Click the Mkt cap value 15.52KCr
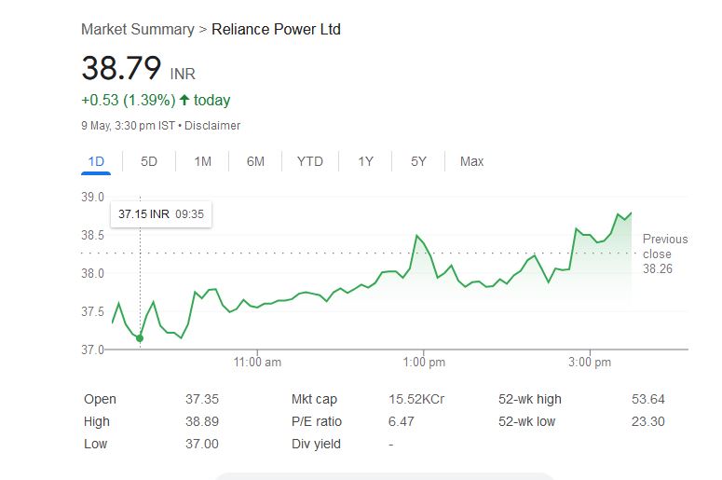This screenshot has height=480, width=722. pos(416,399)
